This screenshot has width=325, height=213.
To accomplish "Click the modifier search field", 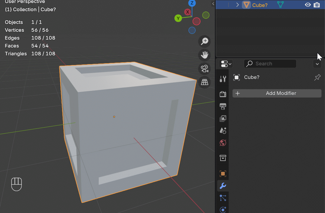I will coord(270,64).
